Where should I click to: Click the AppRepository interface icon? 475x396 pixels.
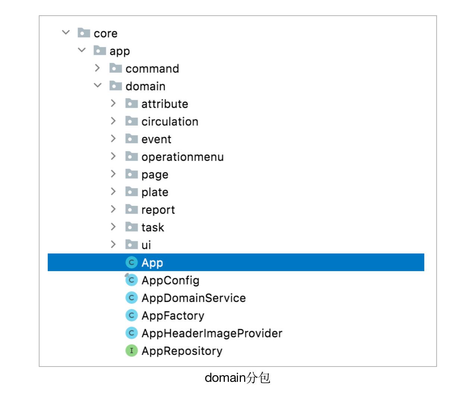tap(131, 351)
